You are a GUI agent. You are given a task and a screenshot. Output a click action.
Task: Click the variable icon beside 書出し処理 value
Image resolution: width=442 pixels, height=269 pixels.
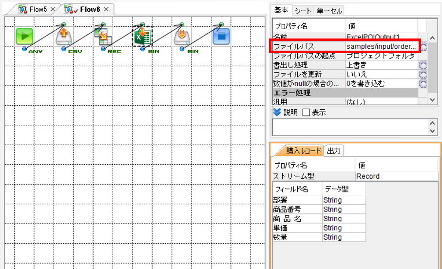click(423, 65)
